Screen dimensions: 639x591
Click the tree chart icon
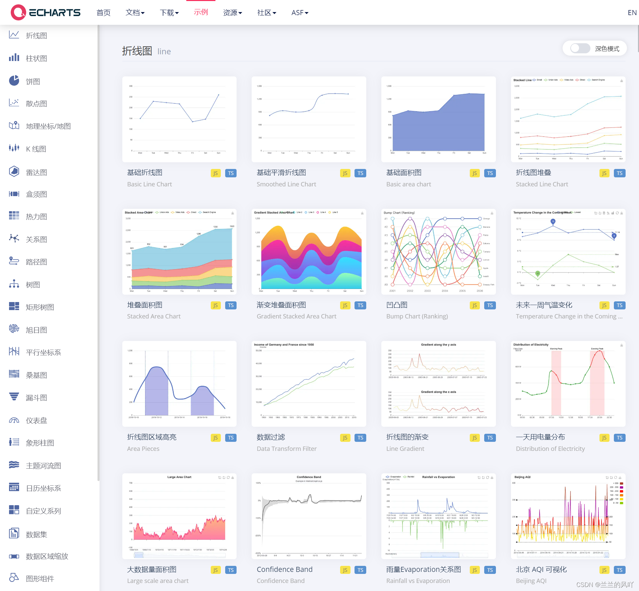coord(14,284)
